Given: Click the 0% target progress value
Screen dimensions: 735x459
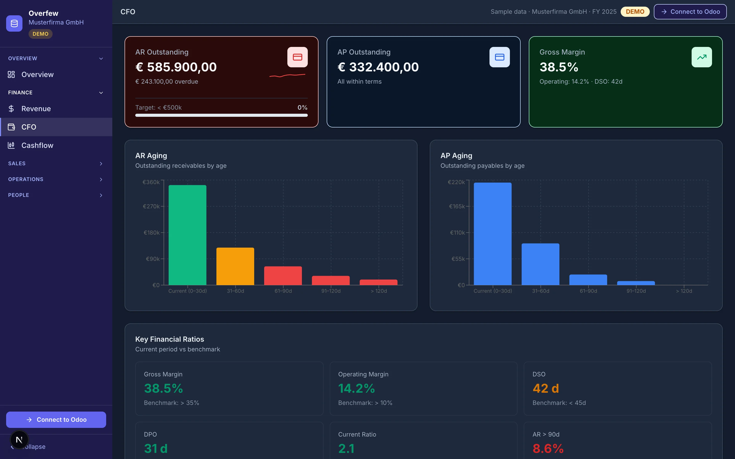Looking at the screenshot, I should [x=302, y=107].
